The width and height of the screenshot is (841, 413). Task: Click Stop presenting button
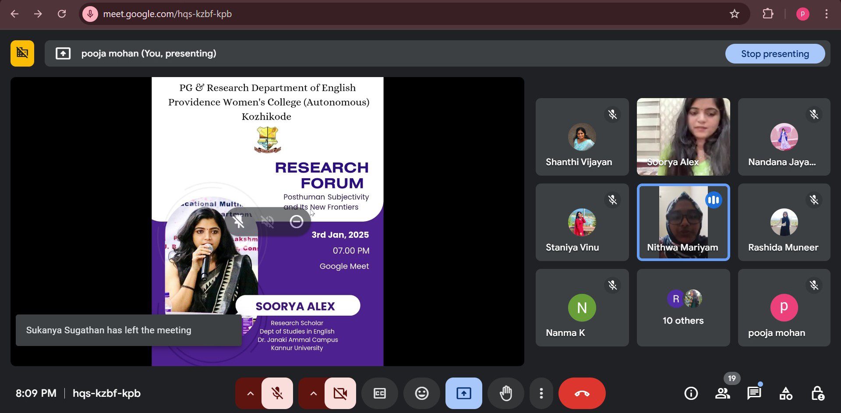coord(774,54)
